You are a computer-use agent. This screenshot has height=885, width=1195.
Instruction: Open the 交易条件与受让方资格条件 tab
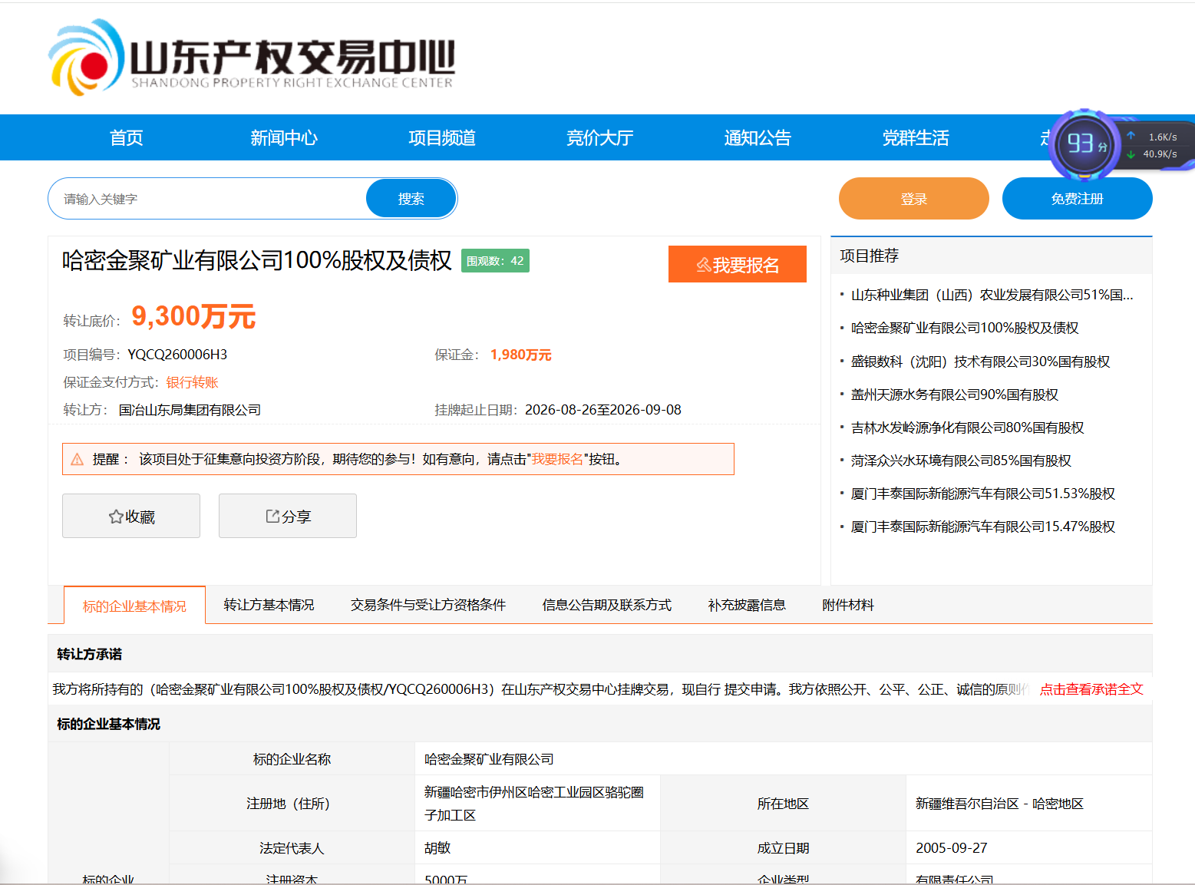pos(428,605)
